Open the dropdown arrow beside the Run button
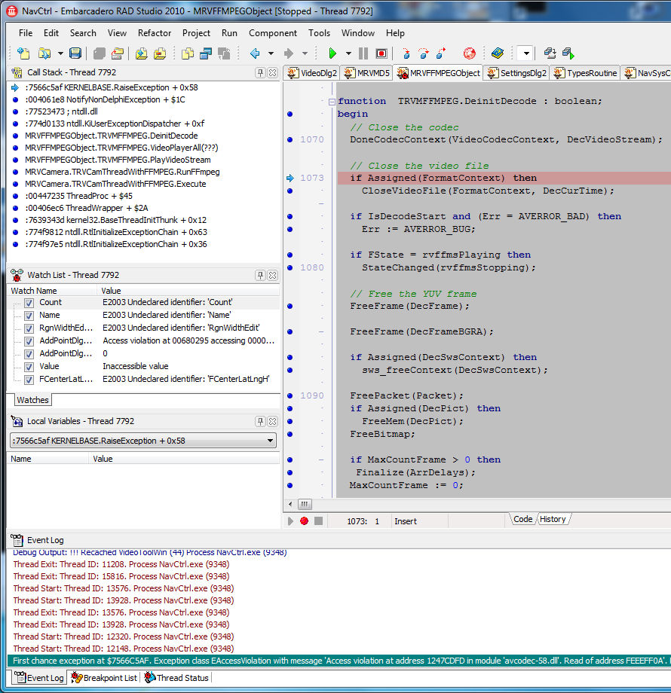Viewport: 671px width, 693px height. pyautogui.click(x=348, y=53)
